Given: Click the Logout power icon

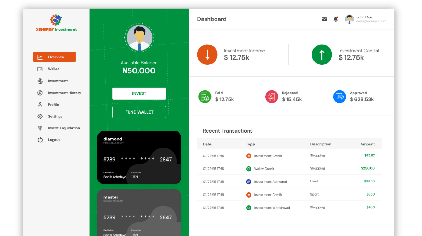Looking at the screenshot, I should point(40,140).
